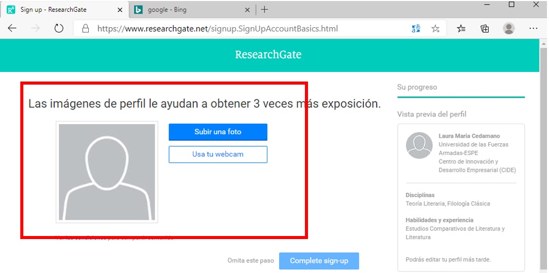Click the Complete sign-up button
The height and width of the screenshot is (273, 549).
(319, 261)
